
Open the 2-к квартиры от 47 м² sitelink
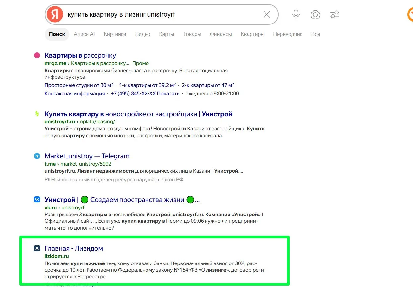(208, 85)
